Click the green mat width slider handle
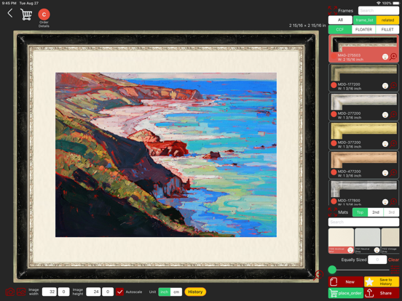The image size is (402, 301). (x=332, y=270)
